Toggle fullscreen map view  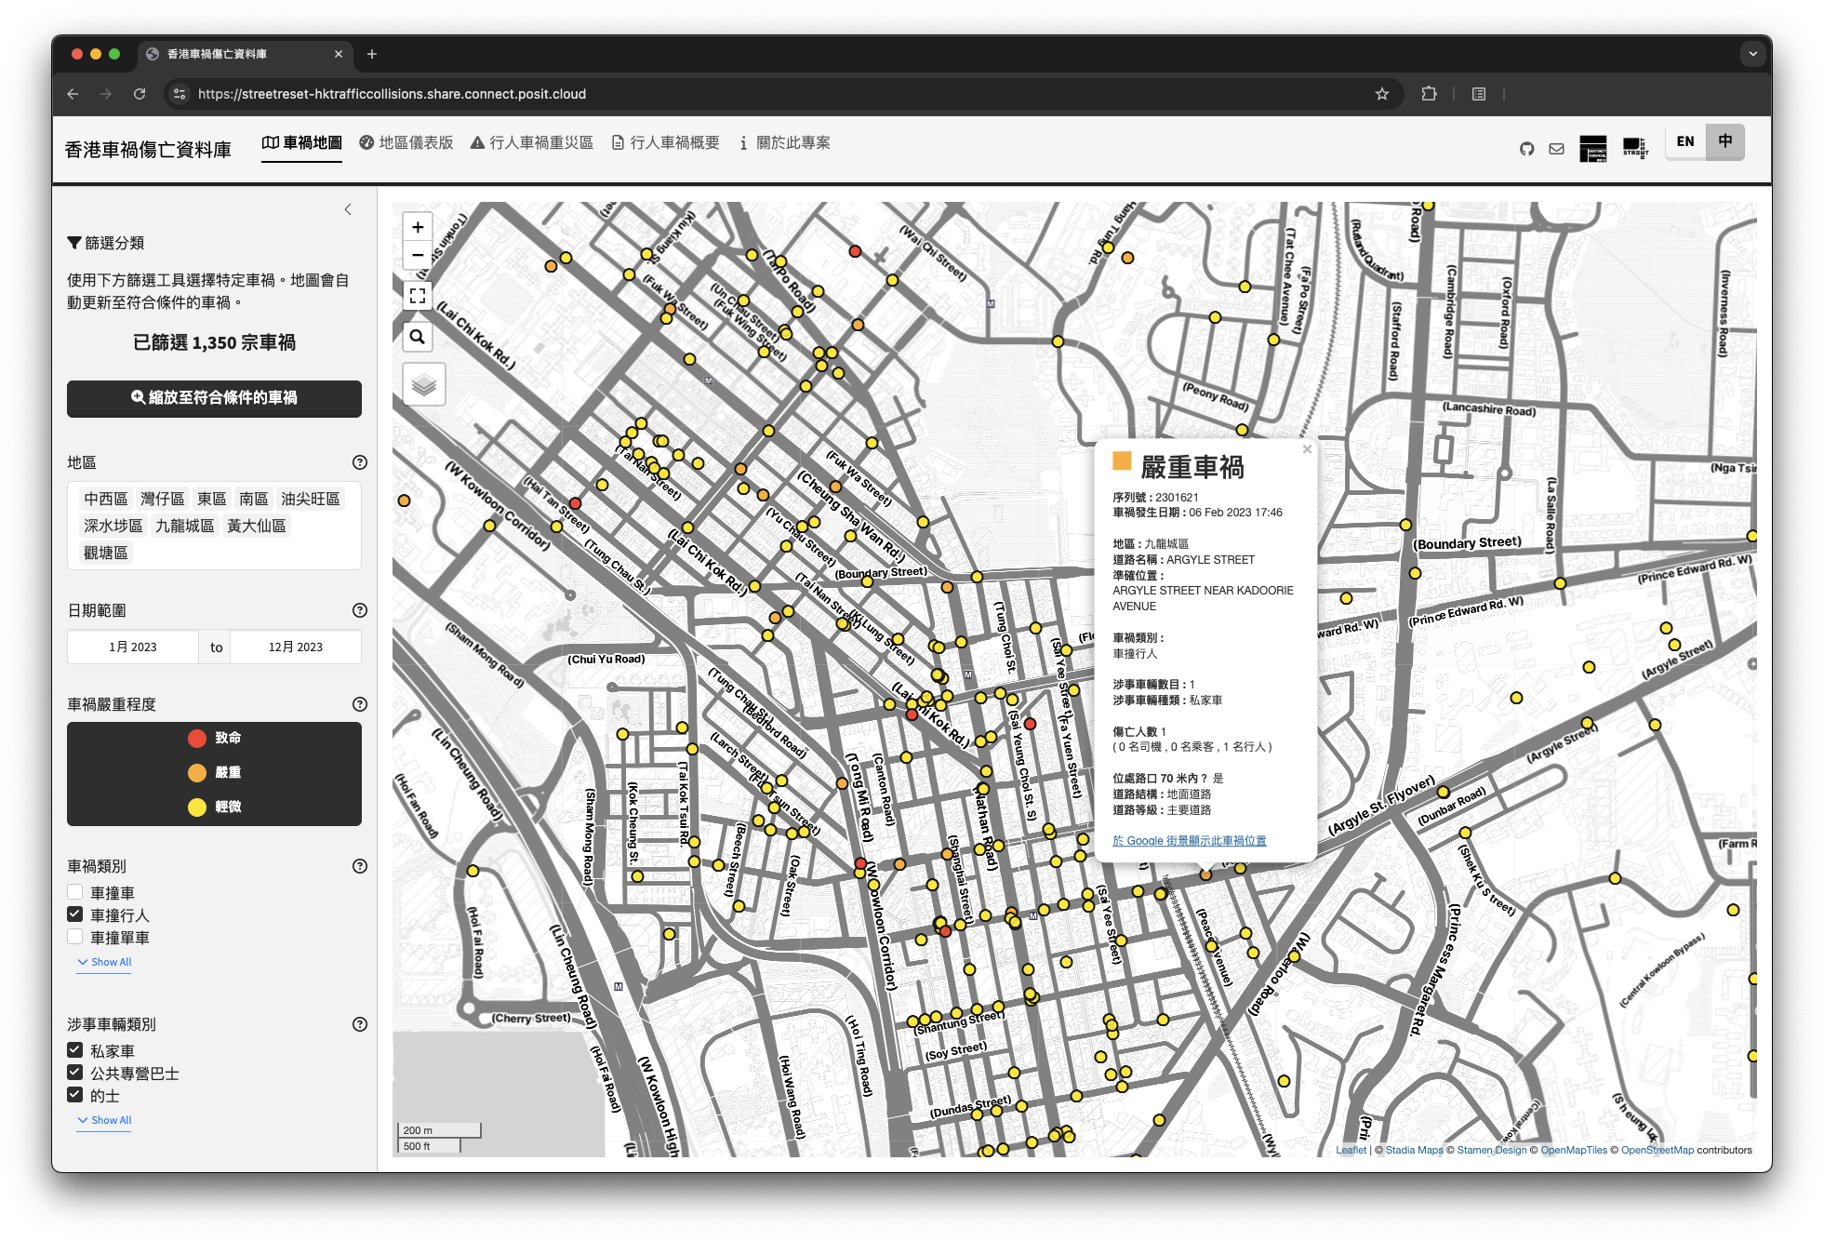[x=418, y=296]
